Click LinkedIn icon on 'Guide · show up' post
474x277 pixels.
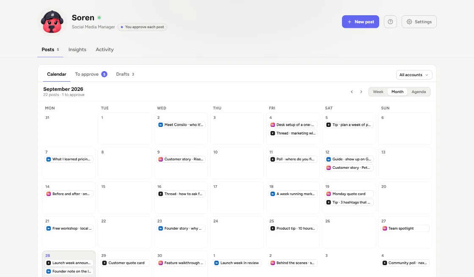pyautogui.click(x=328, y=159)
